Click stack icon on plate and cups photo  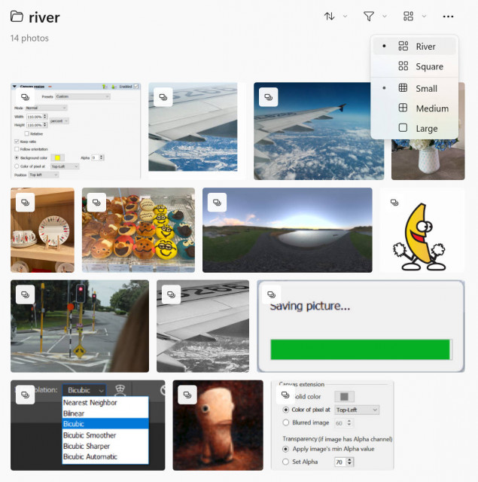pyautogui.click(x=25, y=203)
